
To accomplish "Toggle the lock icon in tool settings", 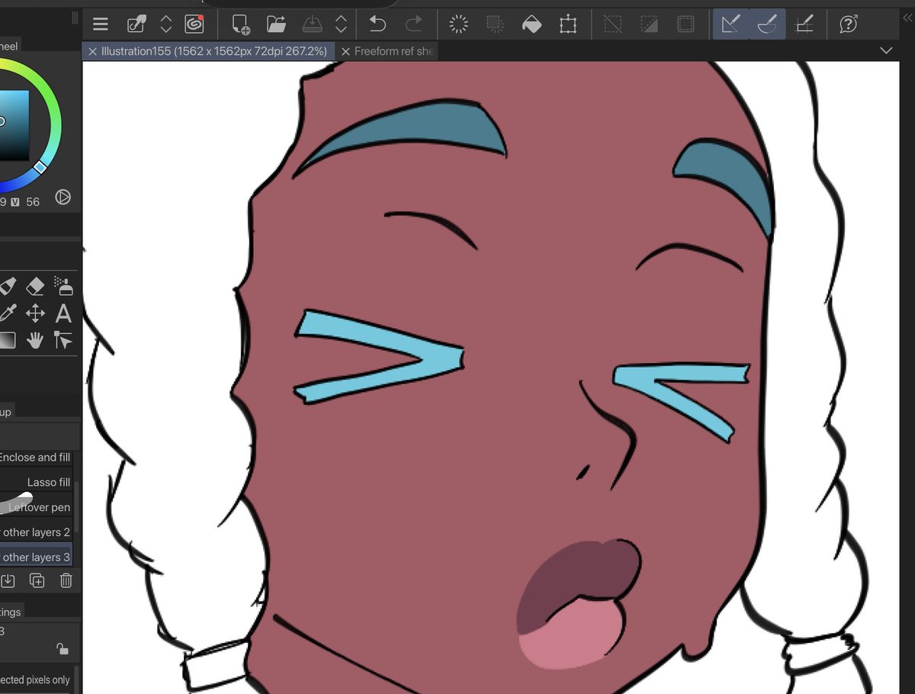I will (63, 649).
